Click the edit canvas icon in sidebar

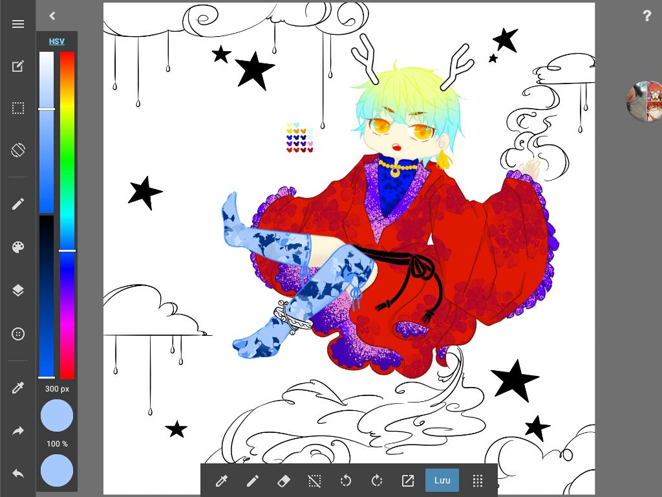pos(18,66)
